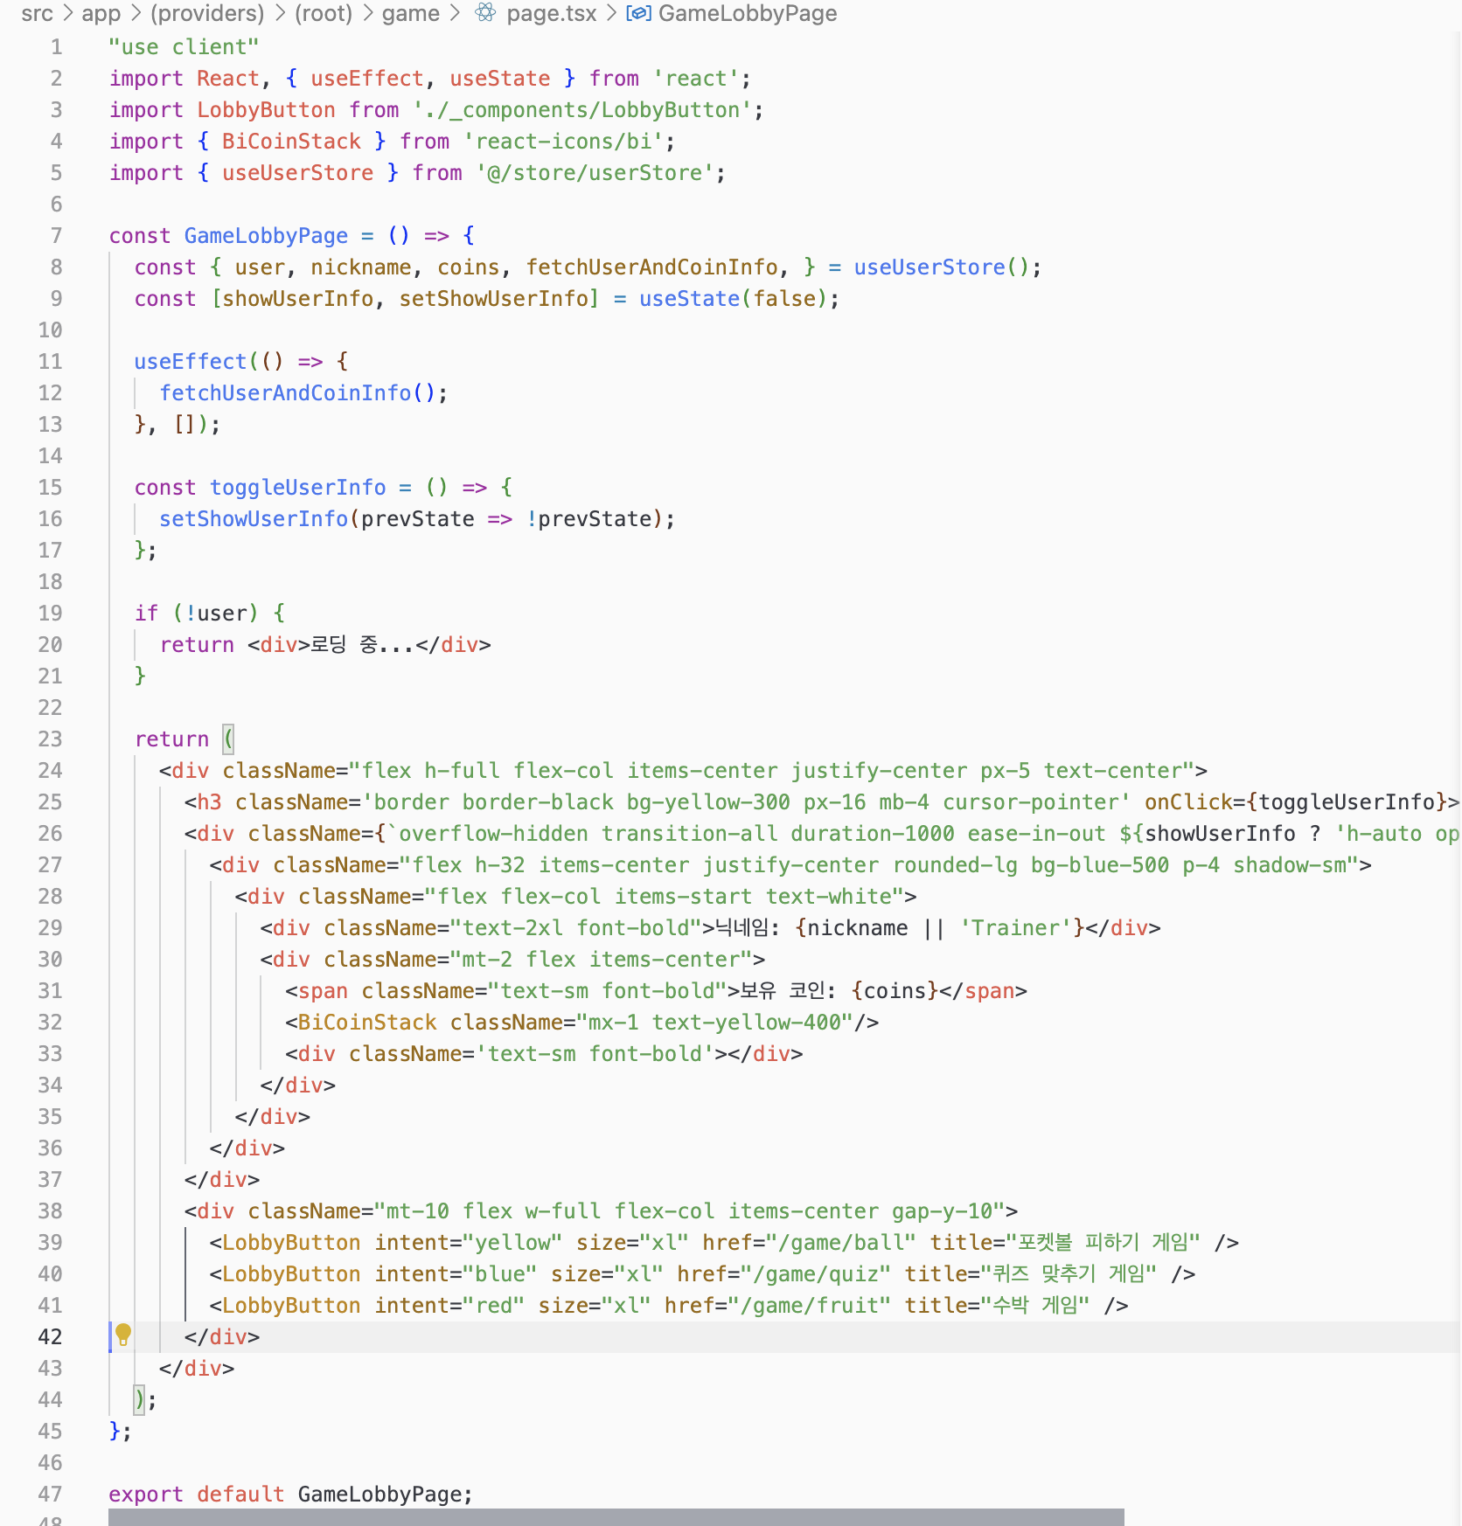Viewport: 1462px width, 1526px height.
Task: Click the GameLobbyPage symbol icon in breadcrumb
Action: (x=638, y=13)
